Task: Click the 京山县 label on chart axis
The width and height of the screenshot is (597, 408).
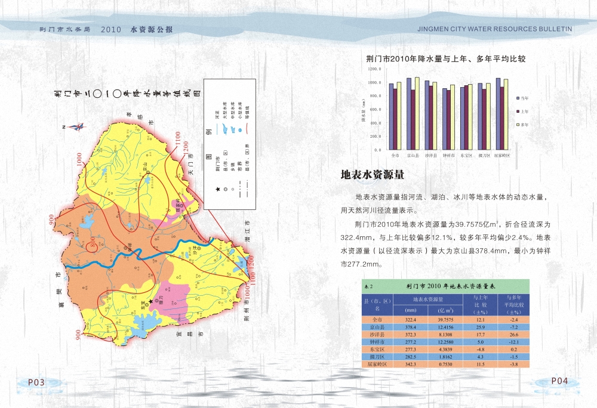Action: click(413, 155)
